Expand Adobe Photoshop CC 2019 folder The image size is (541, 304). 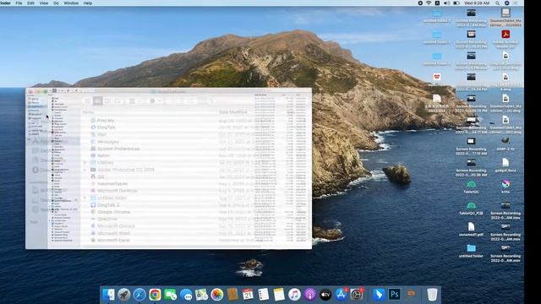click(85, 170)
